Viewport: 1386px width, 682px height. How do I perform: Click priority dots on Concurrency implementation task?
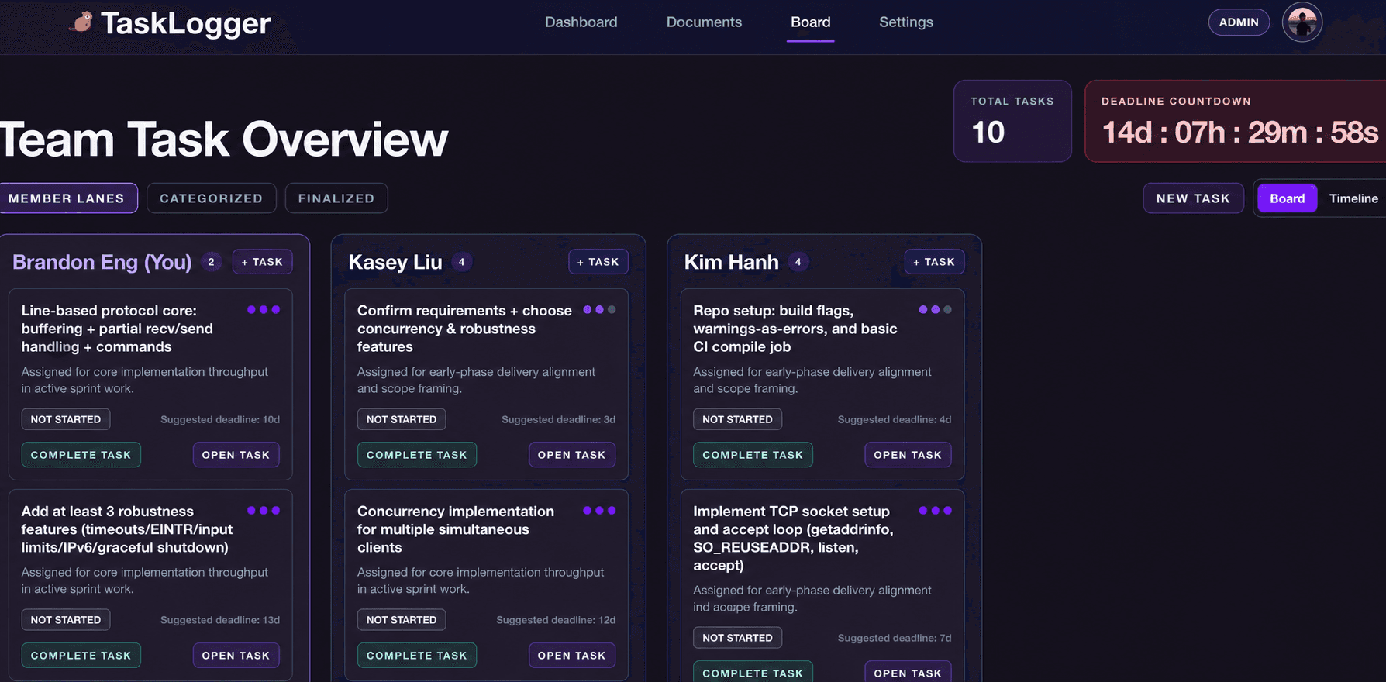point(599,511)
